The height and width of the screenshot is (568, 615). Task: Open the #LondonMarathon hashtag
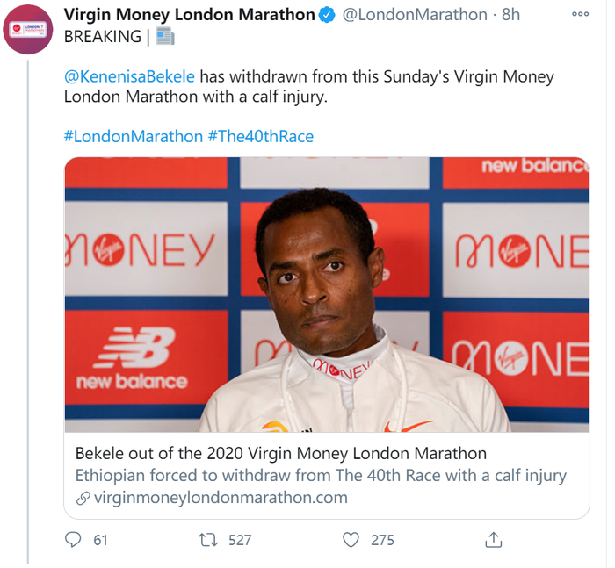click(x=133, y=136)
